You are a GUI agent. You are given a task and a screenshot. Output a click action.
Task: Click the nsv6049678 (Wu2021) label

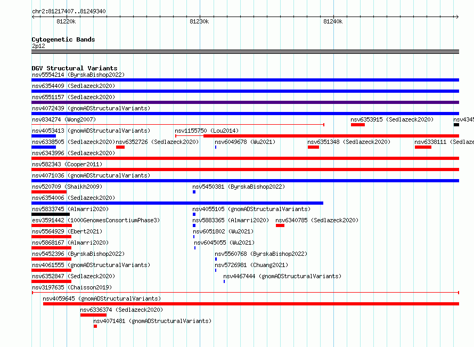click(x=245, y=142)
